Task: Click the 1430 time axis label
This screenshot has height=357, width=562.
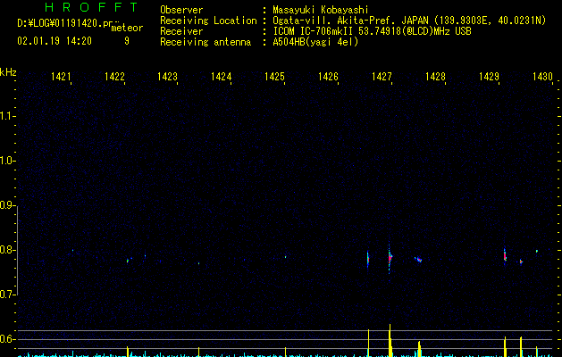Action: coord(542,77)
